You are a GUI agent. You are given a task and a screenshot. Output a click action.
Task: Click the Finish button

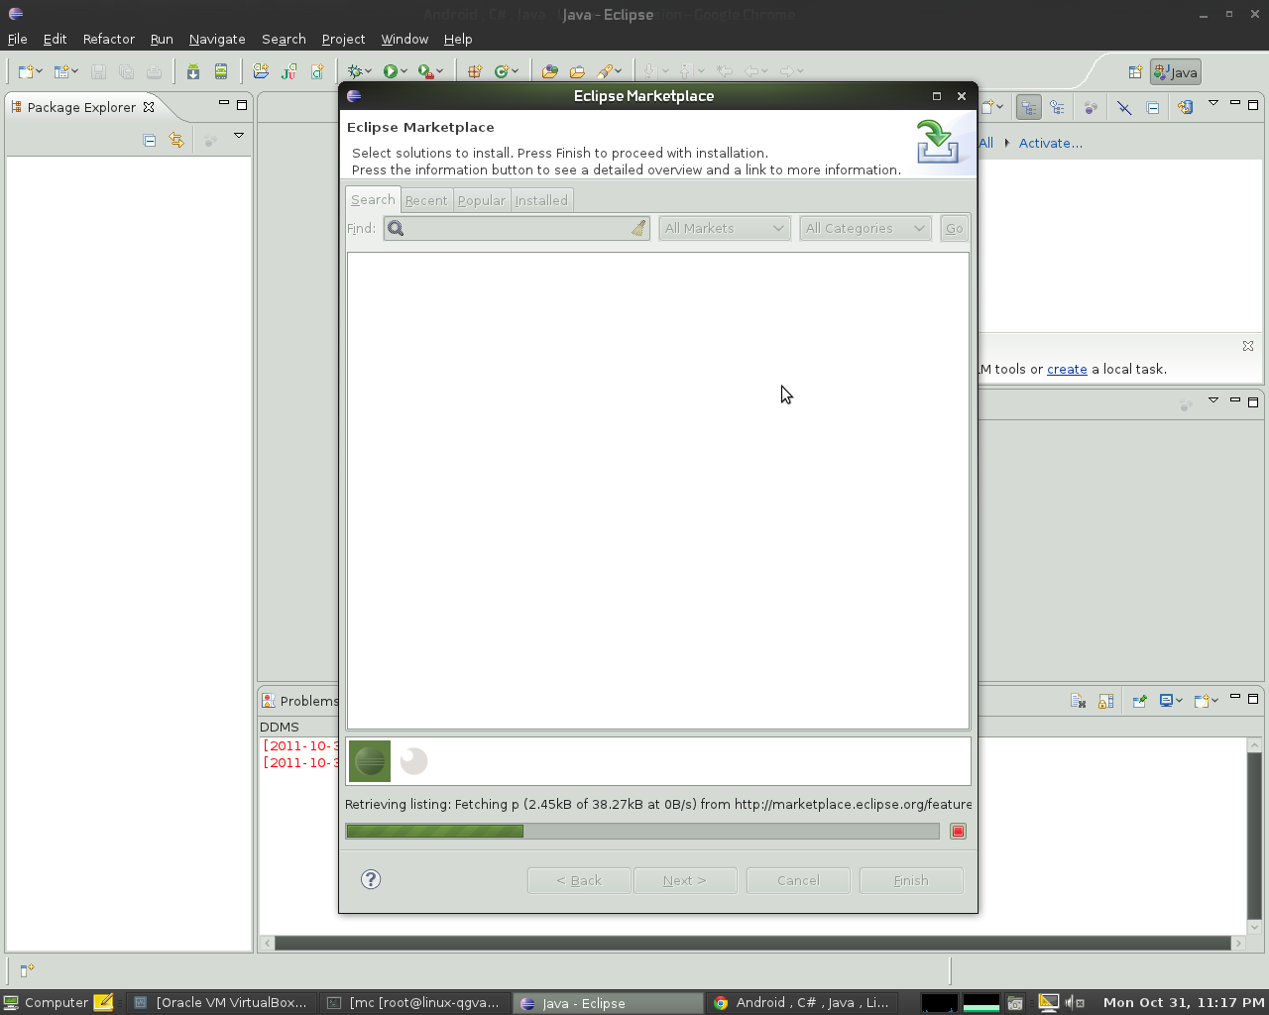pos(911,880)
